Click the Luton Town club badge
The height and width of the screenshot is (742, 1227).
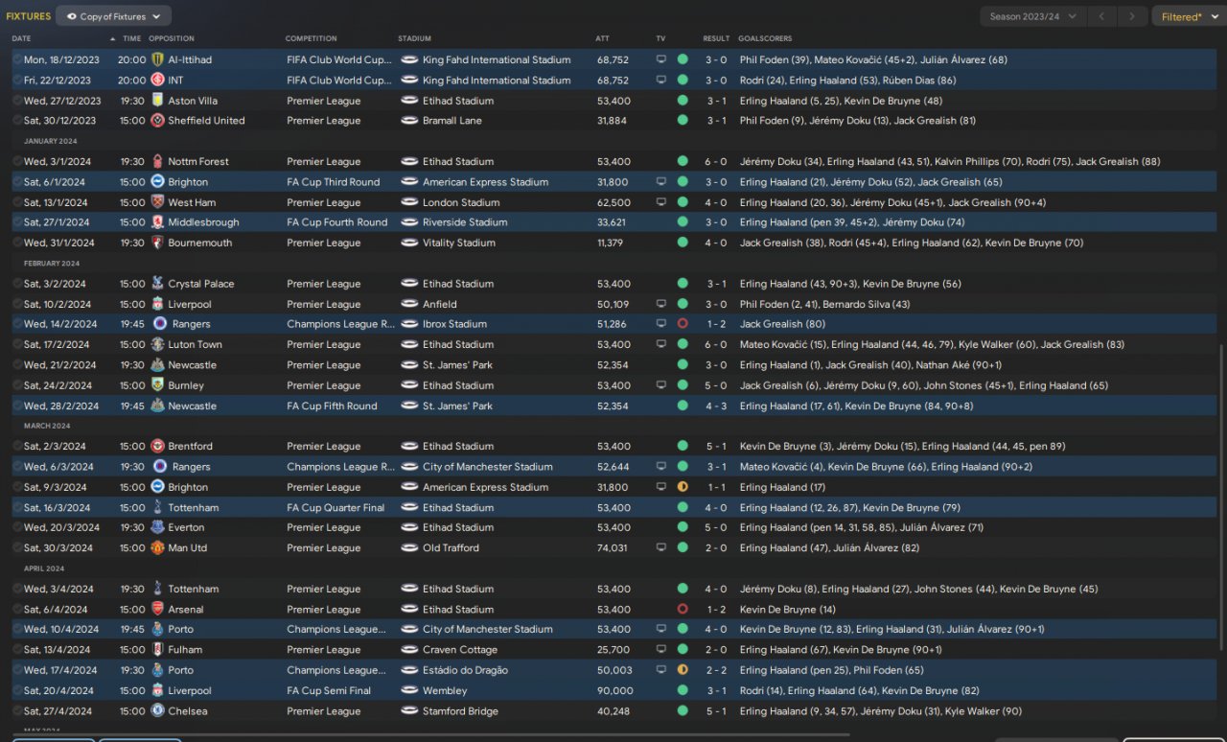pyautogui.click(x=157, y=344)
